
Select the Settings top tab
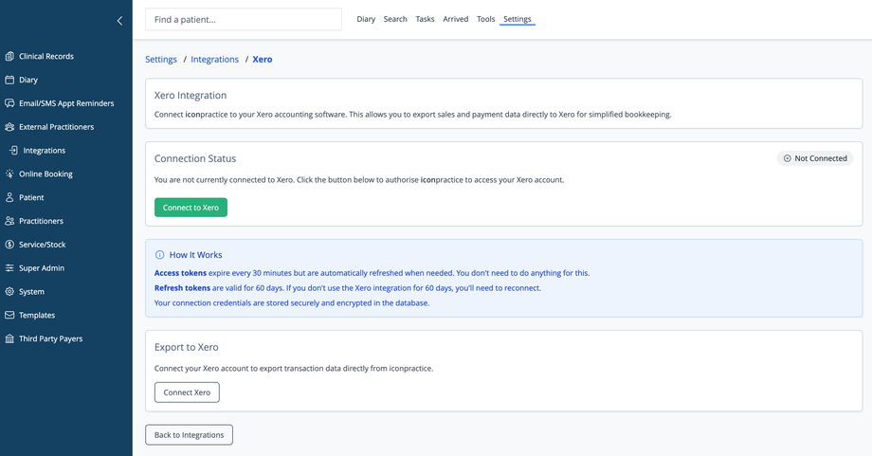click(x=518, y=19)
